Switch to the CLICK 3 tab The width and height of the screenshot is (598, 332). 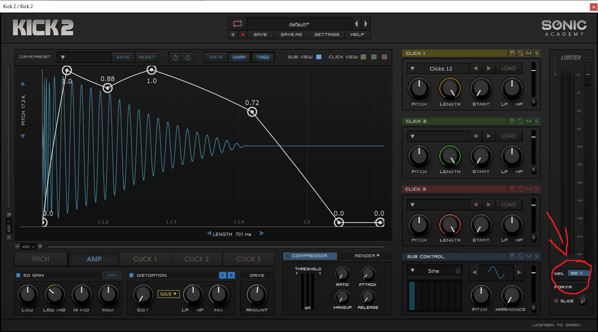point(249,259)
